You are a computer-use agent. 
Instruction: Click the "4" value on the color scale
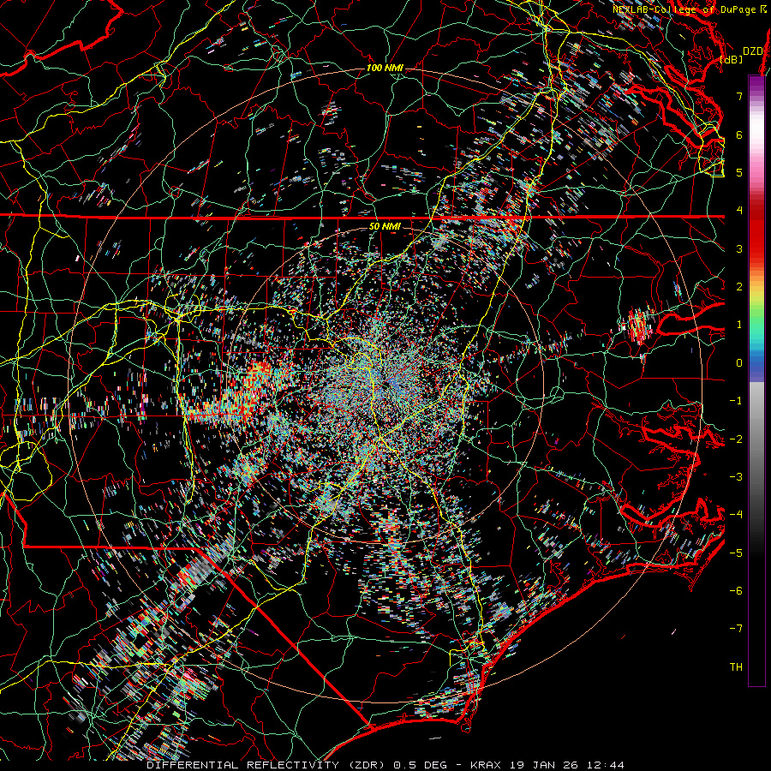tap(739, 211)
